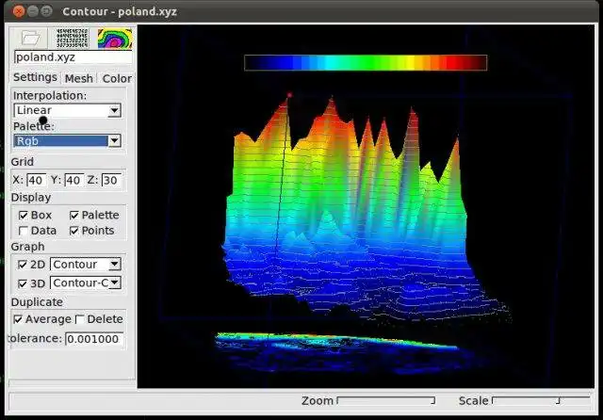Click the Zoom slider
Image resolution: width=603 pixels, height=420 pixels.
click(x=386, y=401)
